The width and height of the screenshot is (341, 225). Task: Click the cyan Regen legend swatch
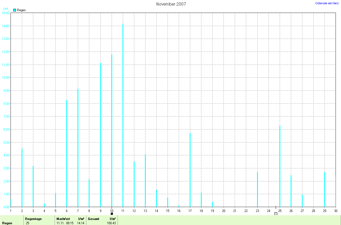tap(15, 10)
